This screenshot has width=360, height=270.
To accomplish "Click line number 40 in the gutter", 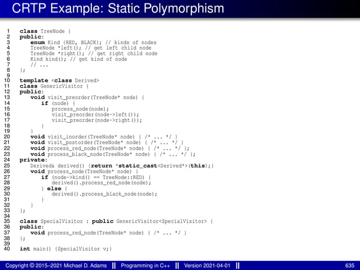I will pyautogui.click(x=7, y=249).
